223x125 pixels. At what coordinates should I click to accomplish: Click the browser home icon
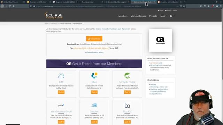(14, 6)
